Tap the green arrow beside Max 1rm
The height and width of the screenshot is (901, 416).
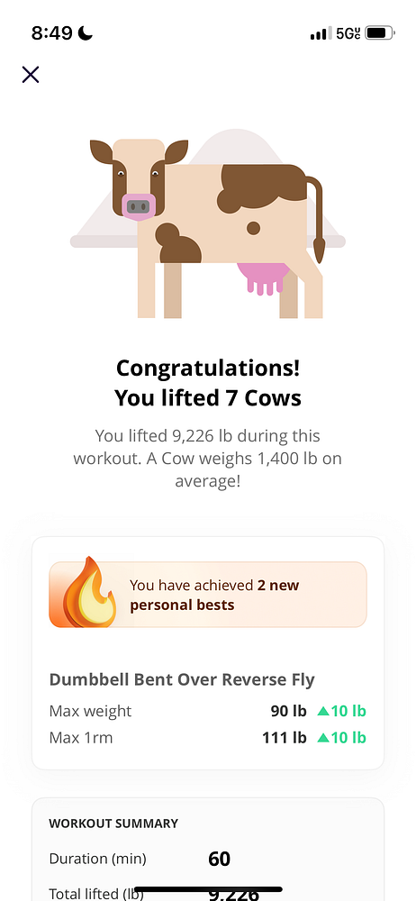point(323,738)
